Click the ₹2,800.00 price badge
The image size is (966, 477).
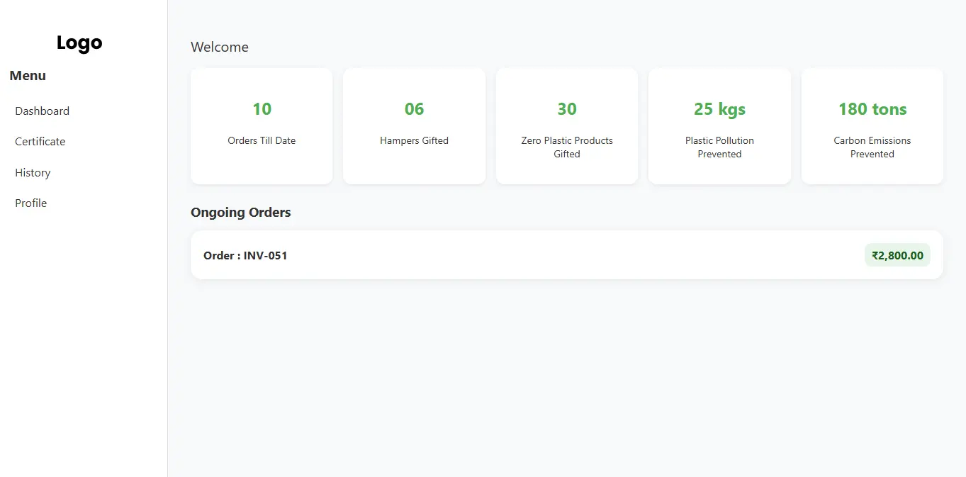coord(897,255)
